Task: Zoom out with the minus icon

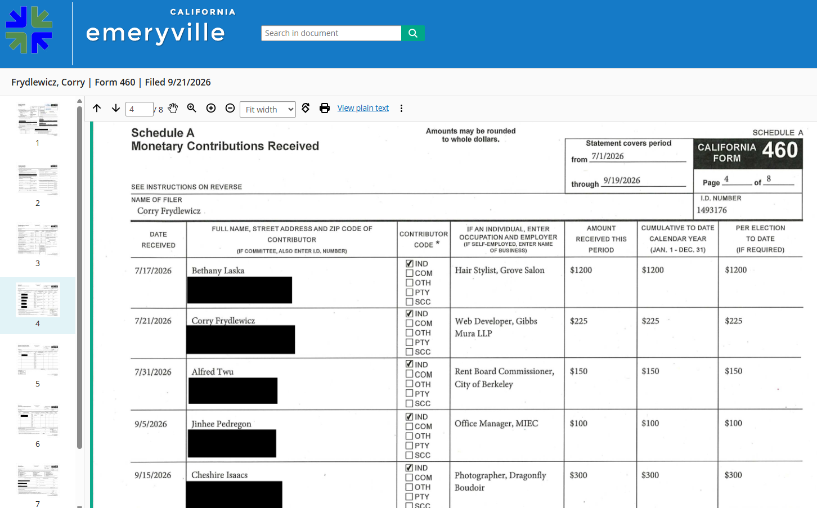Action: pos(230,108)
